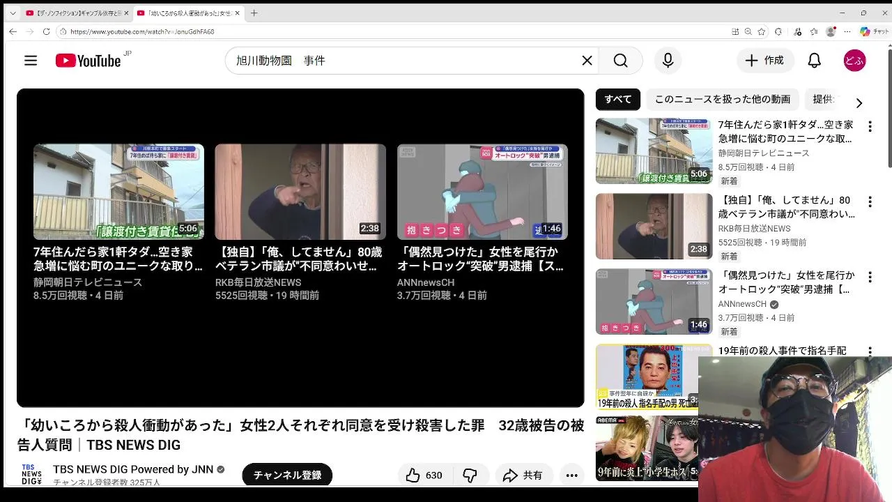892x502 pixels.
Task: Dislike the video with thumbs down
Action: (470, 476)
